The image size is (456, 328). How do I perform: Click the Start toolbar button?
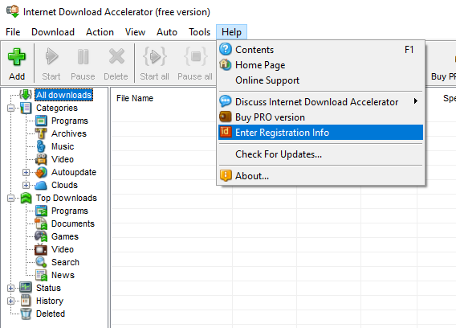coord(51,64)
